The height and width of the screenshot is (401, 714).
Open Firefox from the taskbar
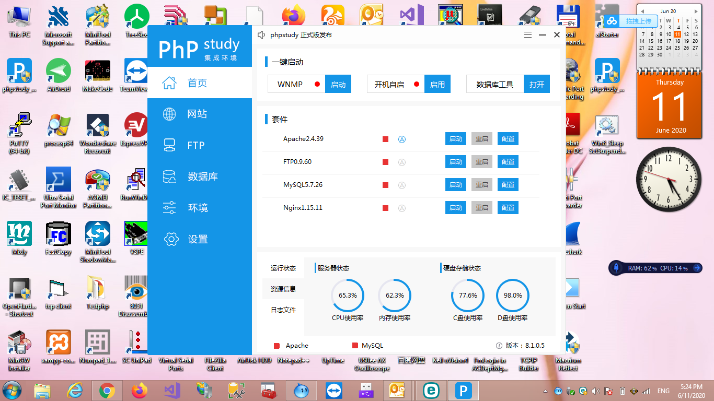[x=140, y=391]
